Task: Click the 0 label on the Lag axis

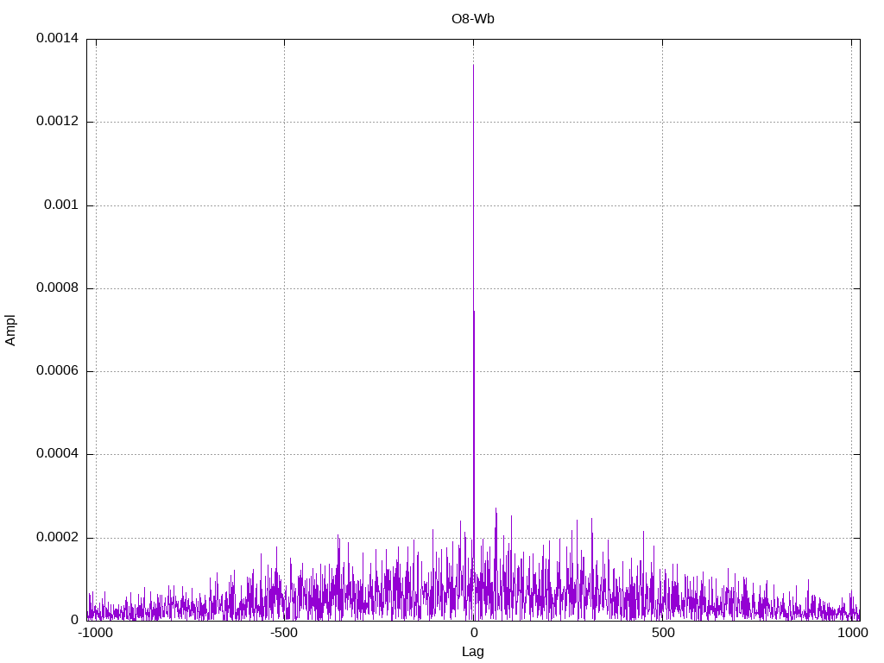Action: [473, 633]
